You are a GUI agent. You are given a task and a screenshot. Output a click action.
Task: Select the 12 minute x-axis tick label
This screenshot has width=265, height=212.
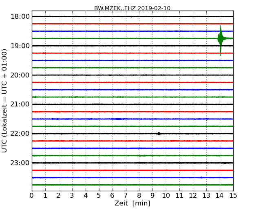point(193,196)
